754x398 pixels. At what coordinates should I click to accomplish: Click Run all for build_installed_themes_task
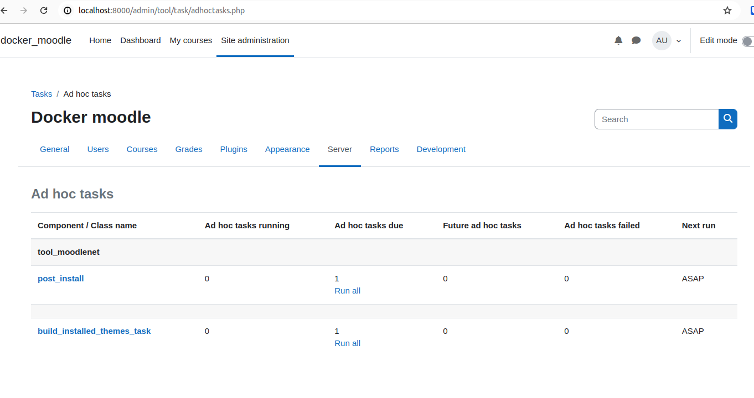(348, 343)
